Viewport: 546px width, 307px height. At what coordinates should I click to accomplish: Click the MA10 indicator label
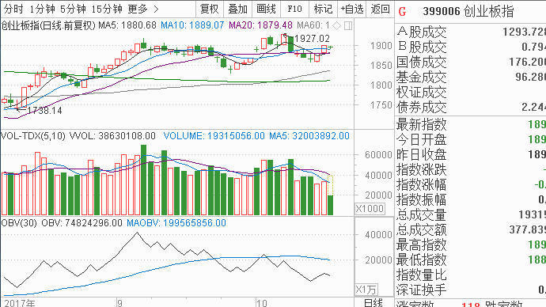(x=192, y=25)
